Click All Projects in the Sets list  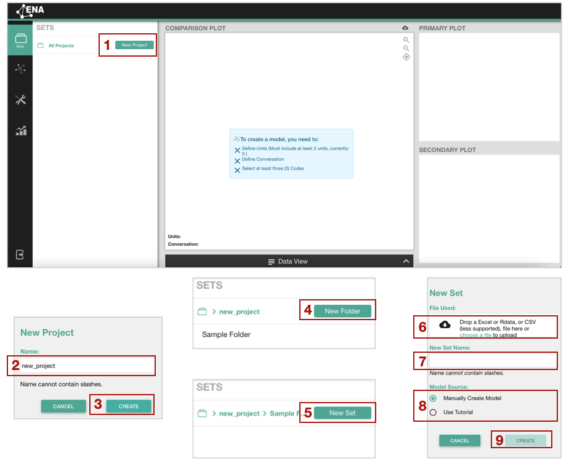pos(61,46)
